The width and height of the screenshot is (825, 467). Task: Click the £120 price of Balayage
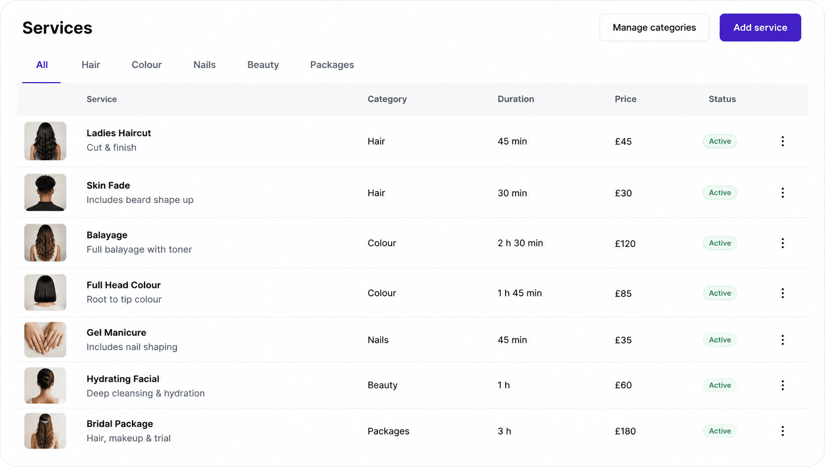tap(625, 243)
